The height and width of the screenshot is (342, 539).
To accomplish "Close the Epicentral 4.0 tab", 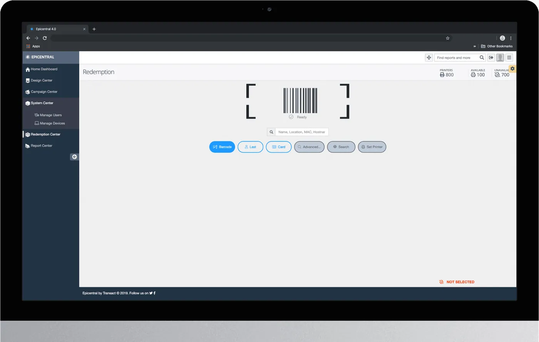I will 84,29.
